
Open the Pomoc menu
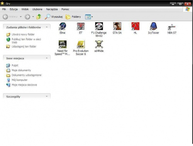click(x=65, y=9)
